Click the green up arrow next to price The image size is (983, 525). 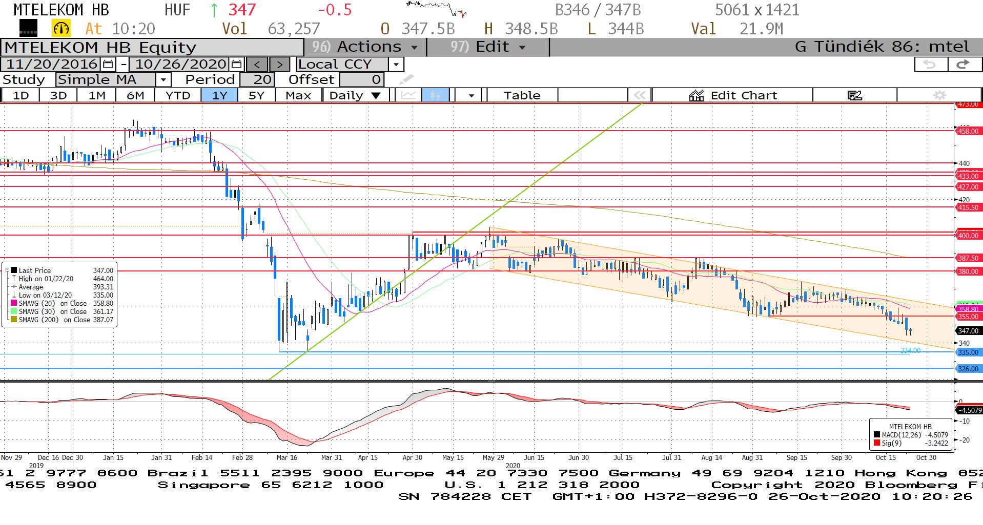pyautogui.click(x=214, y=10)
